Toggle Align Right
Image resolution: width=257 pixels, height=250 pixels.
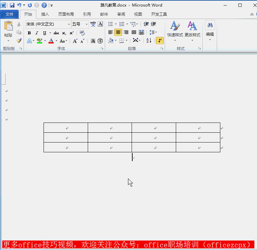point(126,32)
